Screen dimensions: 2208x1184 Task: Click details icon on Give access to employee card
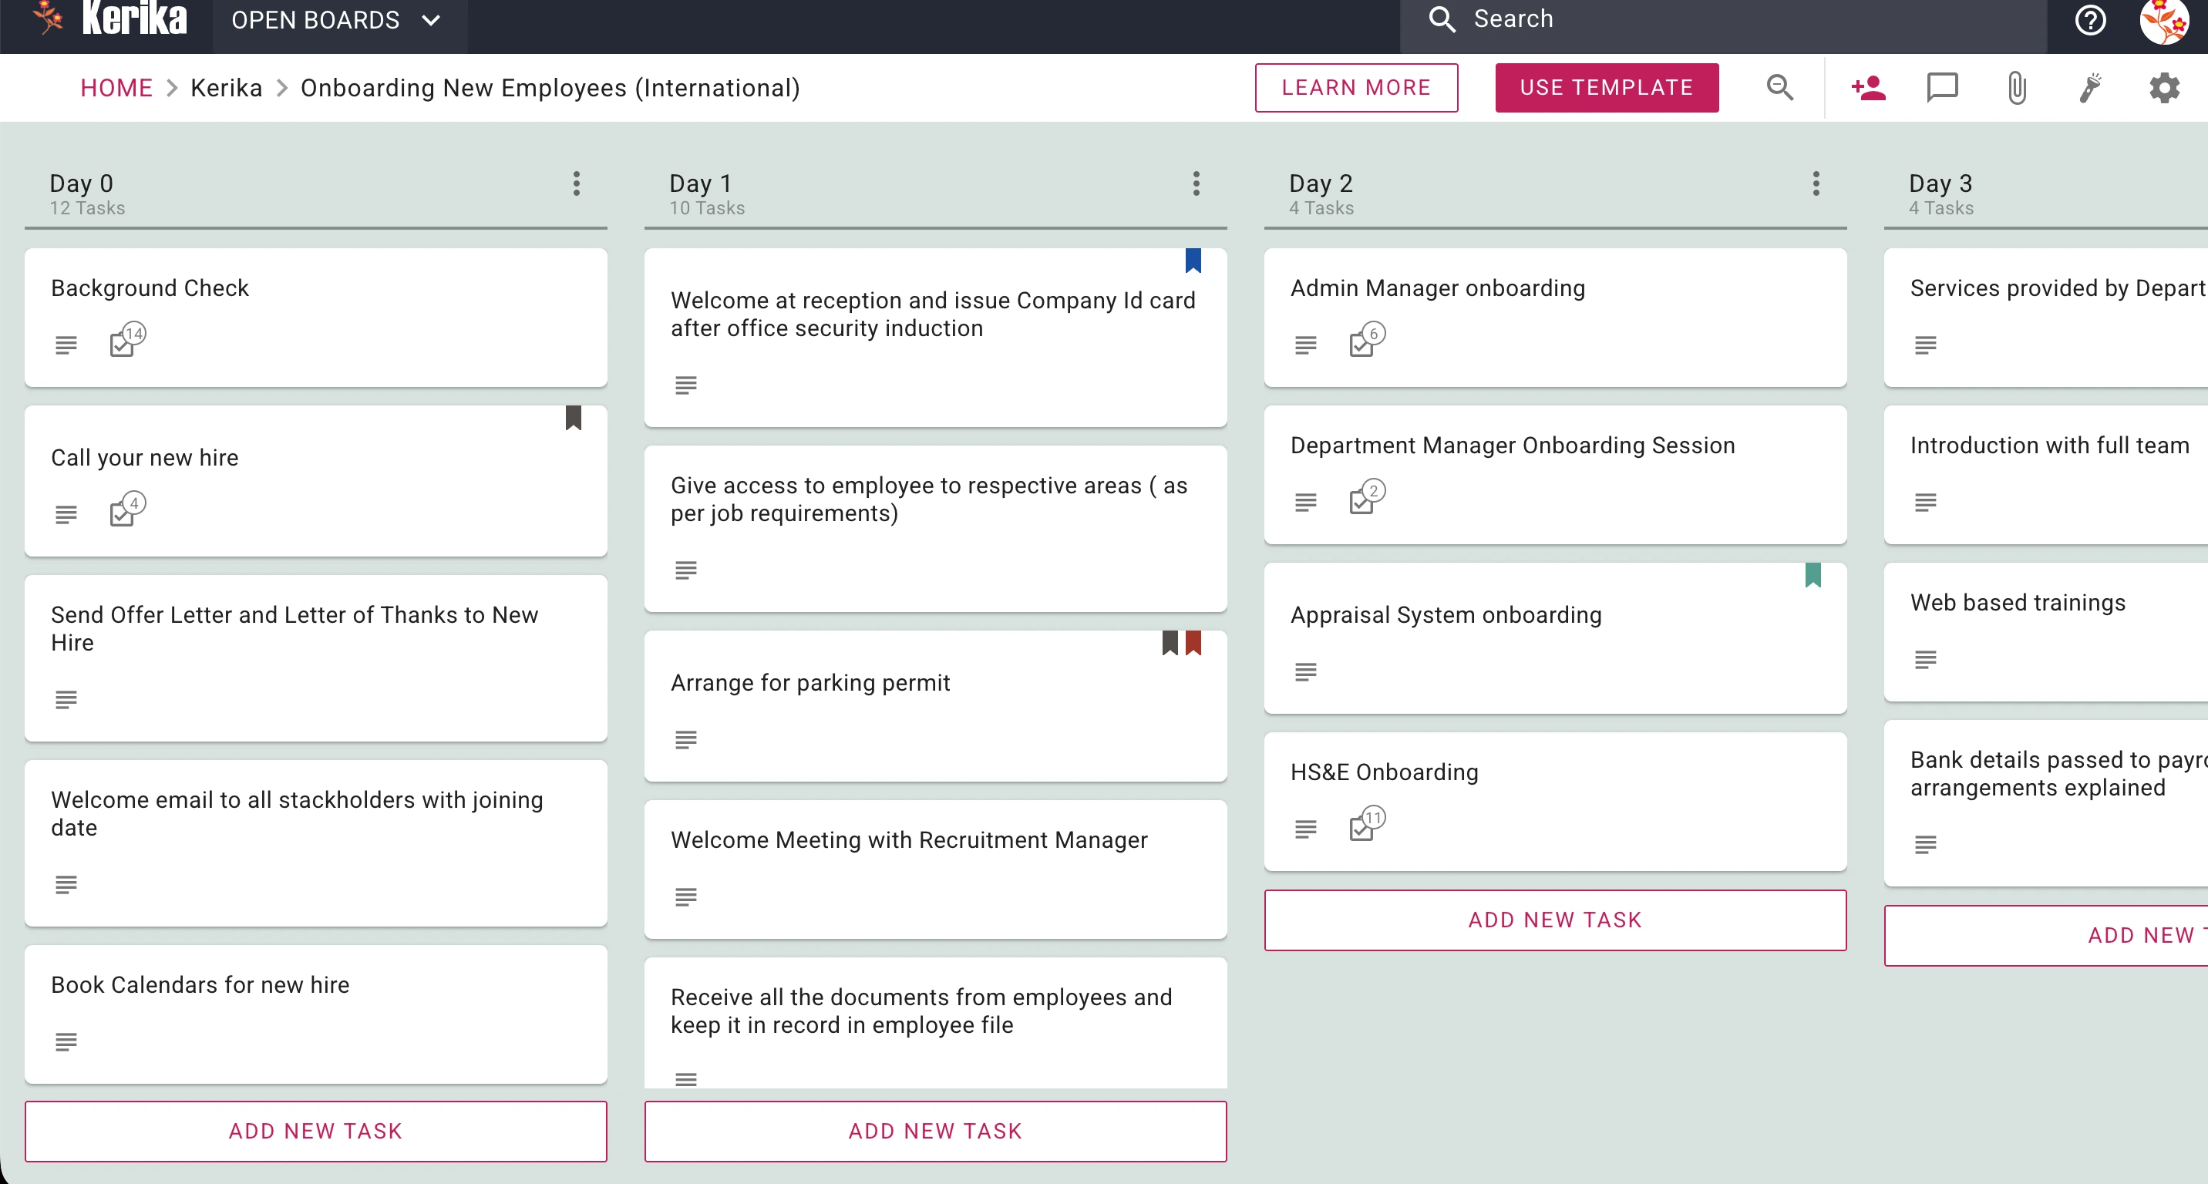point(685,570)
